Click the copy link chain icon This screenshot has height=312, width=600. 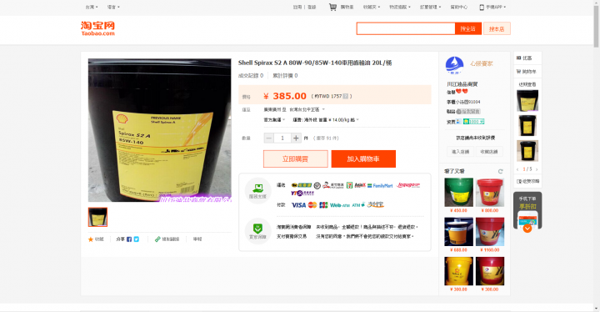[x=157, y=239]
